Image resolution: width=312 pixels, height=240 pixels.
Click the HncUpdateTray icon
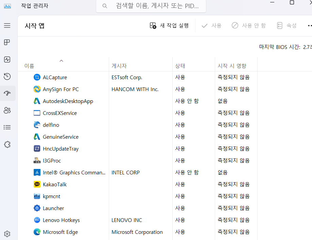[x=37, y=149]
